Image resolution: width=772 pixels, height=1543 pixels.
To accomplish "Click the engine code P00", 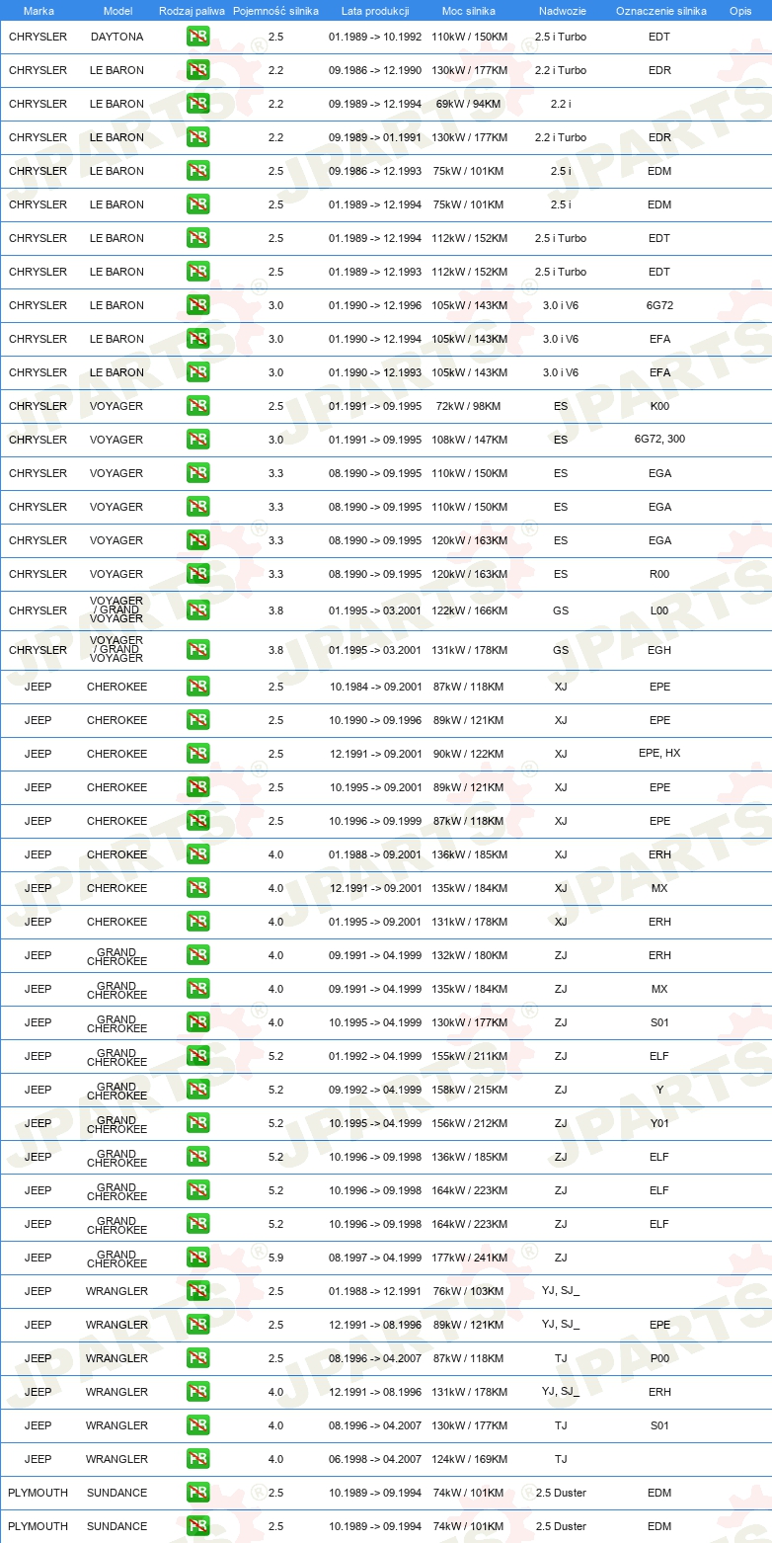I will pos(659,1359).
